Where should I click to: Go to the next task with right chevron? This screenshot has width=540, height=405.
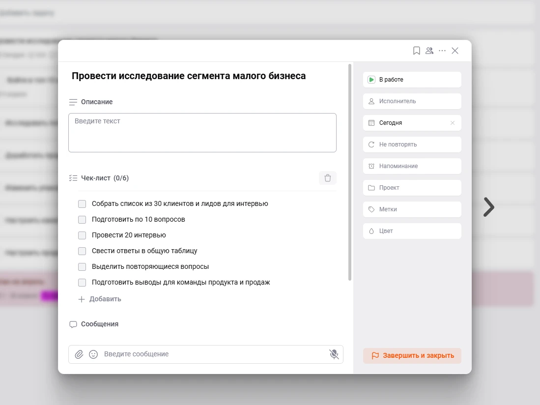tap(488, 207)
